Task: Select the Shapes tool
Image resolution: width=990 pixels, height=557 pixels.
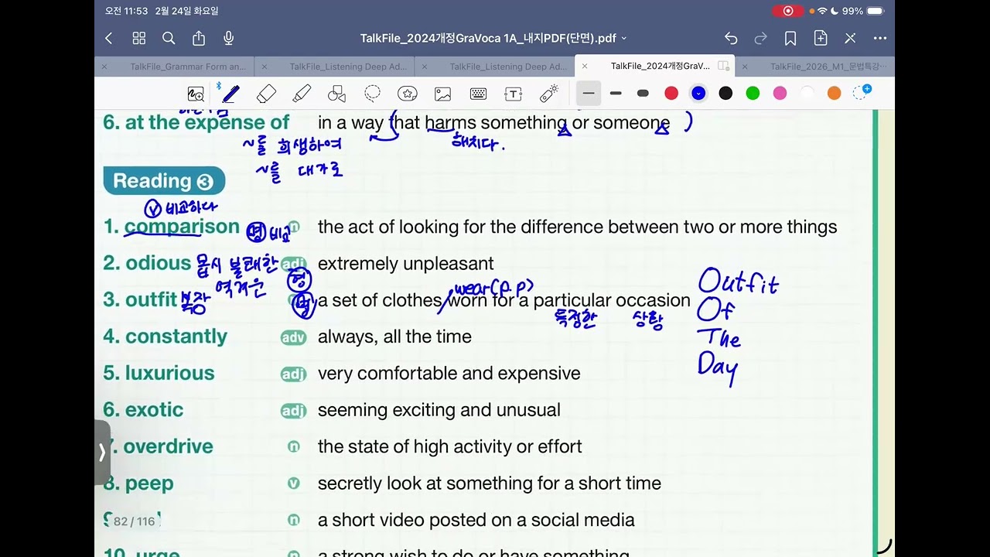Action: pos(337,94)
